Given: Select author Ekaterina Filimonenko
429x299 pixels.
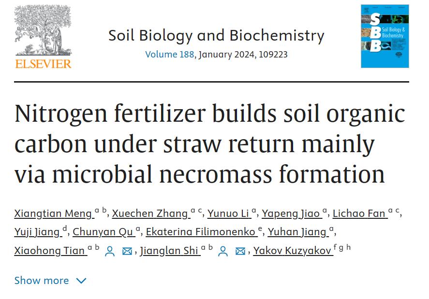Looking at the screenshot, I should [201, 232].
